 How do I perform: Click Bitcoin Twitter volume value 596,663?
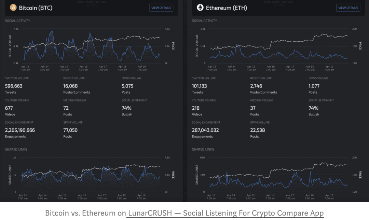point(14,86)
